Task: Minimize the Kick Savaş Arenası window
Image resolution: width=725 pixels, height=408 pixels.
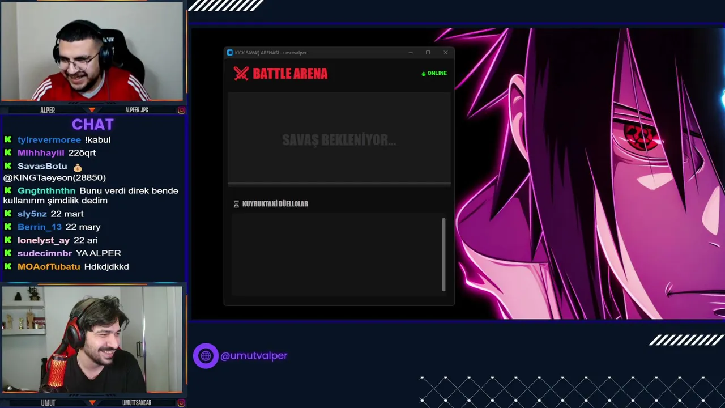Action: tap(411, 53)
